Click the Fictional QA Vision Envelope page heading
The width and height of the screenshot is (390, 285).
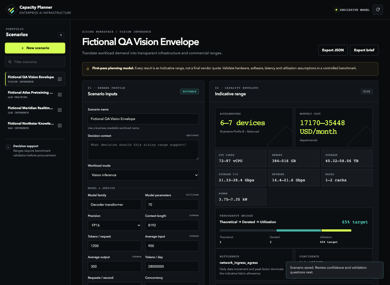pos(141,42)
